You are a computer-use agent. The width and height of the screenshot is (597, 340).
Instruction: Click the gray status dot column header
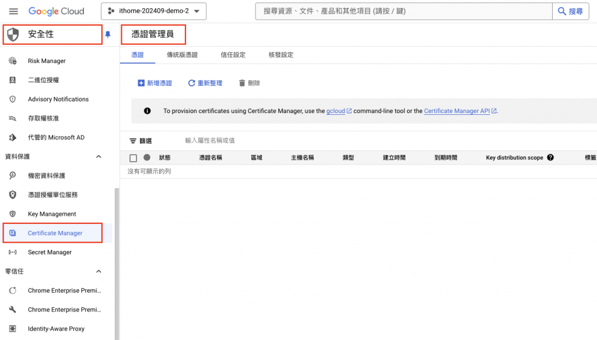click(147, 157)
